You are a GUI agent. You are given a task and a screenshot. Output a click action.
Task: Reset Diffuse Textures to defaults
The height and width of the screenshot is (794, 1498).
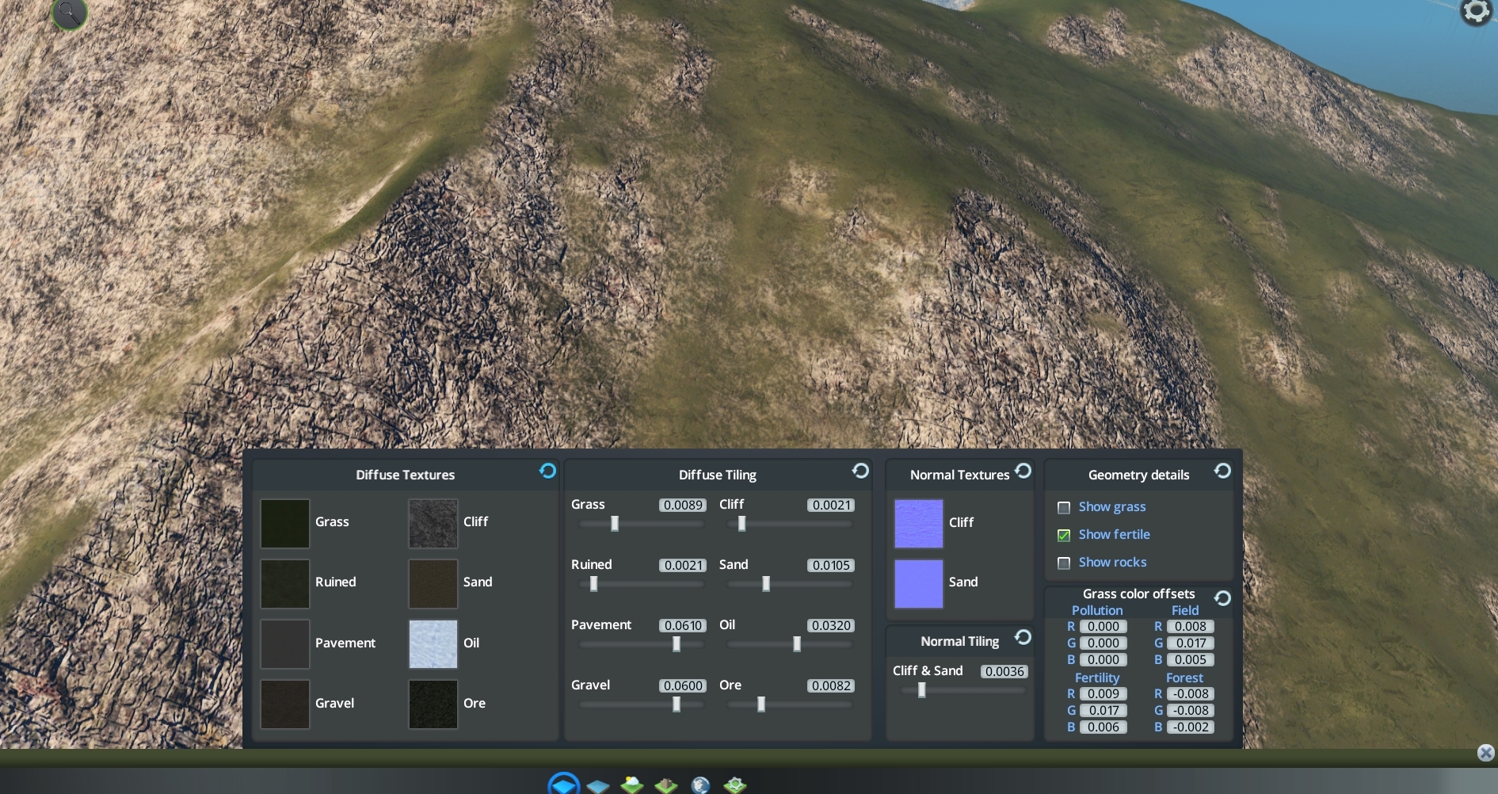(547, 471)
